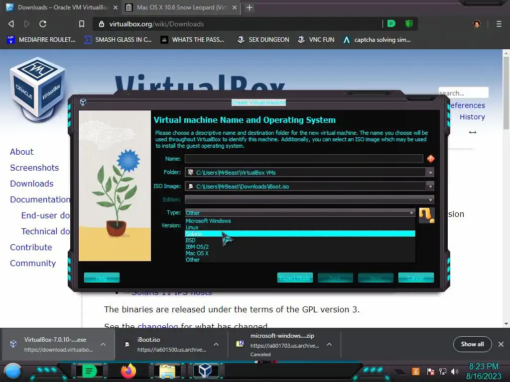This screenshot has width=510, height=382.
Task: Open the Downloads link in sidebar
Action: (x=31, y=184)
